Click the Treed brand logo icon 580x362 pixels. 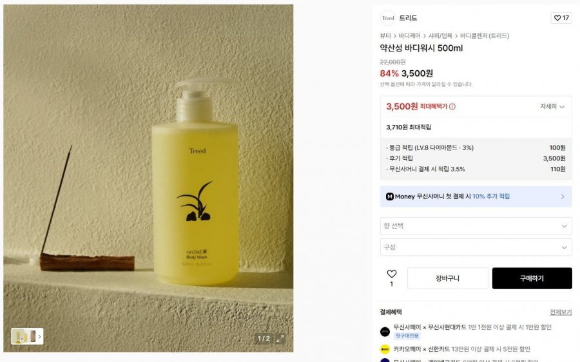388,18
